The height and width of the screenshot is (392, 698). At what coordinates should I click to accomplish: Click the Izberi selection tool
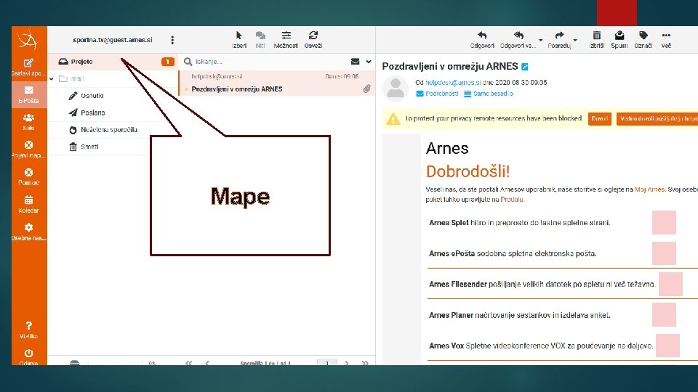click(x=239, y=39)
